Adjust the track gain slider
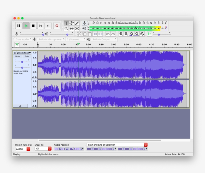This screenshot has height=173, width=205. tap(22, 62)
